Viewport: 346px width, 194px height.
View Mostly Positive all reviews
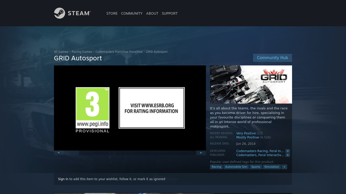click(x=248, y=137)
